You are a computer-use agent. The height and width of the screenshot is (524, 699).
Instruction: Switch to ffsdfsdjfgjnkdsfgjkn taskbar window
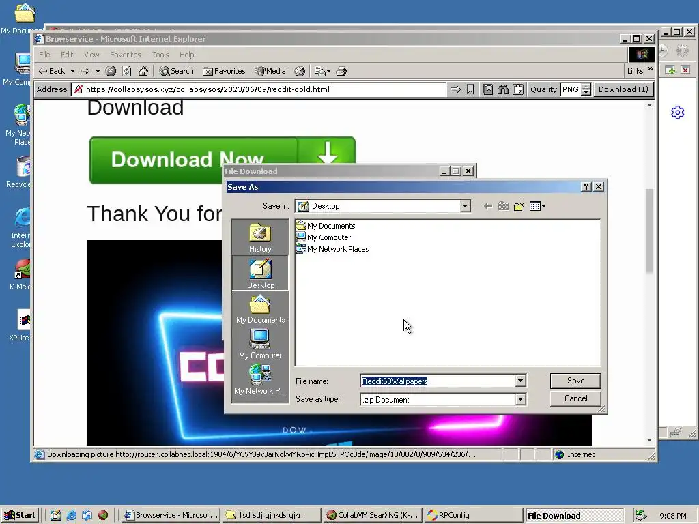[x=270, y=515]
